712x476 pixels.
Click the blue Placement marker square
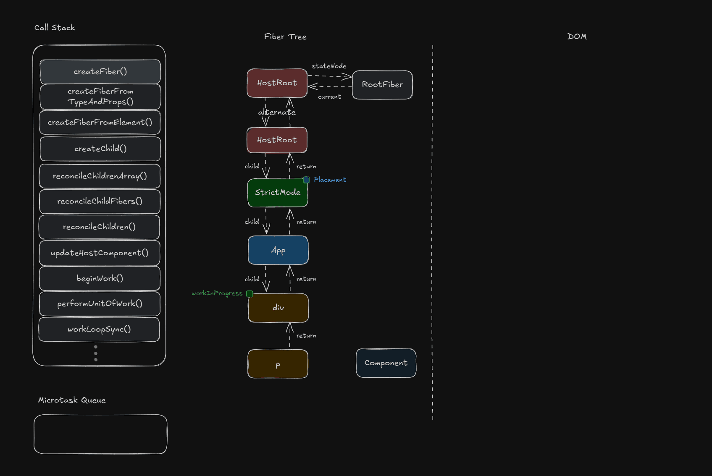(306, 180)
